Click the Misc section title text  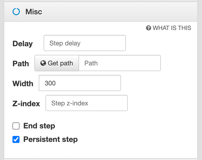34,12
